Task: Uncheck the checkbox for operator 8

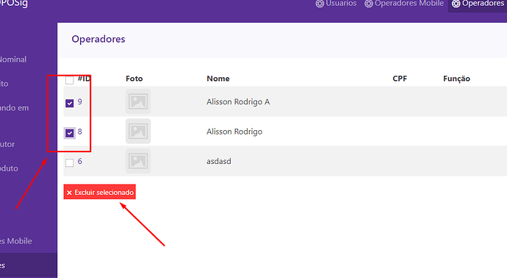Action: 70,133
